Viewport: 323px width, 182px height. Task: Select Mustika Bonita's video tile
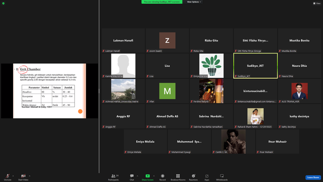point(299,40)
